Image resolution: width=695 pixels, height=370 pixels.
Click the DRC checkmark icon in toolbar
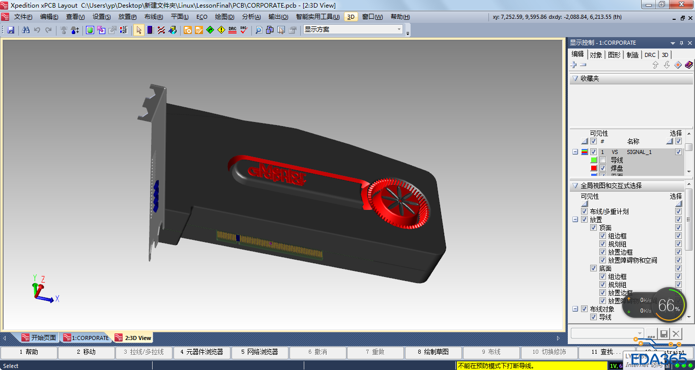click(244, 30)
